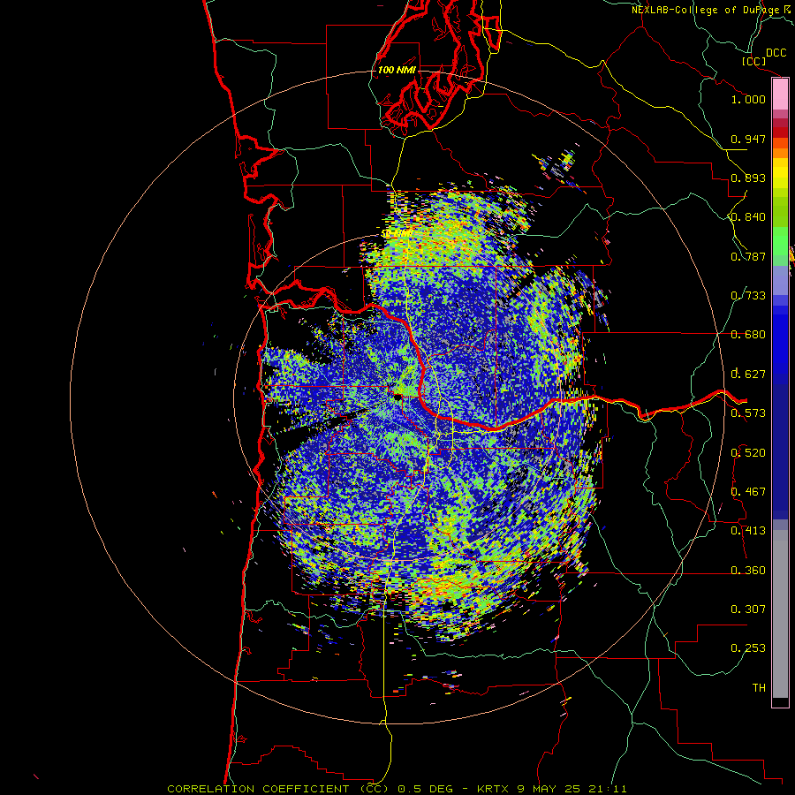Click the [CC] label above the color scale
The width and height of the screenshot is (795, 795).
(753, 61)
